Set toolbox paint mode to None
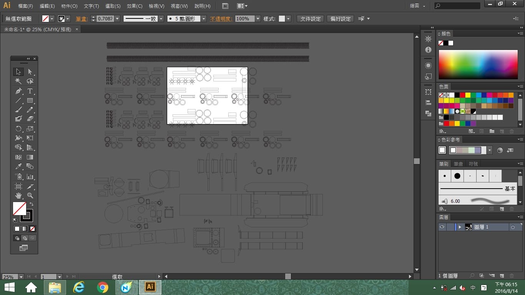Screen dimensions: 525x295 coord(33,229)
